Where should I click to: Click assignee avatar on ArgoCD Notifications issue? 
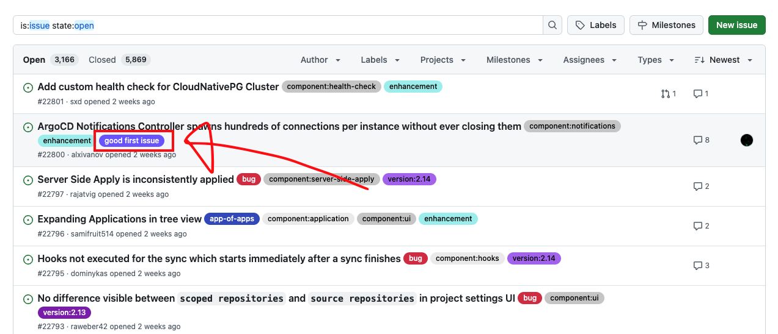(x=746, y=140)
